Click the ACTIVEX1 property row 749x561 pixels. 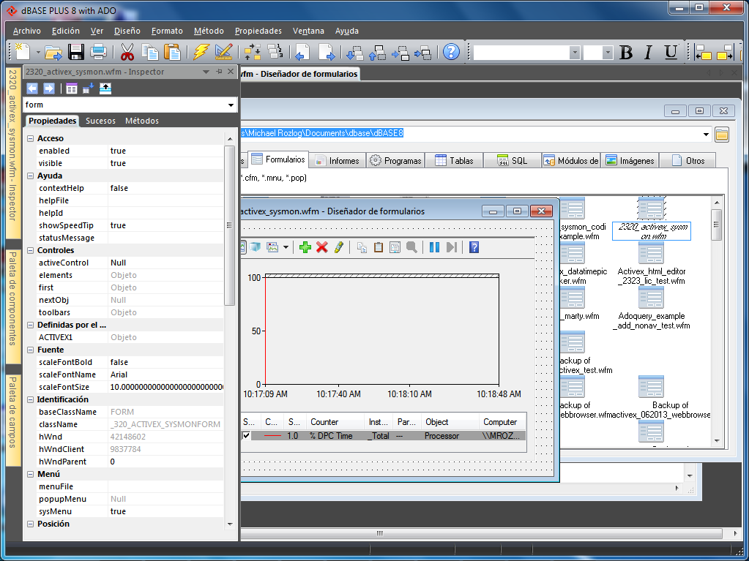[x=124, y=337]
